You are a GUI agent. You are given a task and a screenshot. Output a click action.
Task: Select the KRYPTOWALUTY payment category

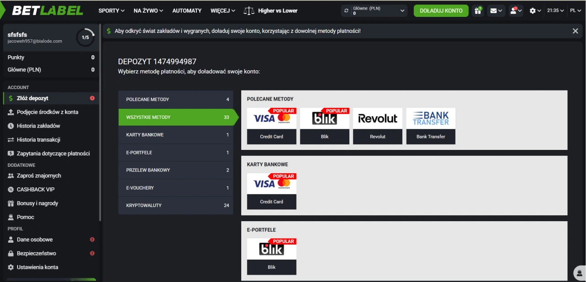(x=176, y=206)
